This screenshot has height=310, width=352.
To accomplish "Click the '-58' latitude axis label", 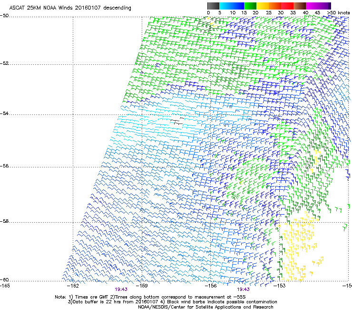I will click(4, 221).
